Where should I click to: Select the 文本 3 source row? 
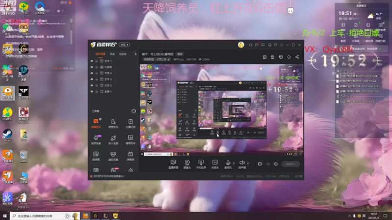click(x=114, y=79)
